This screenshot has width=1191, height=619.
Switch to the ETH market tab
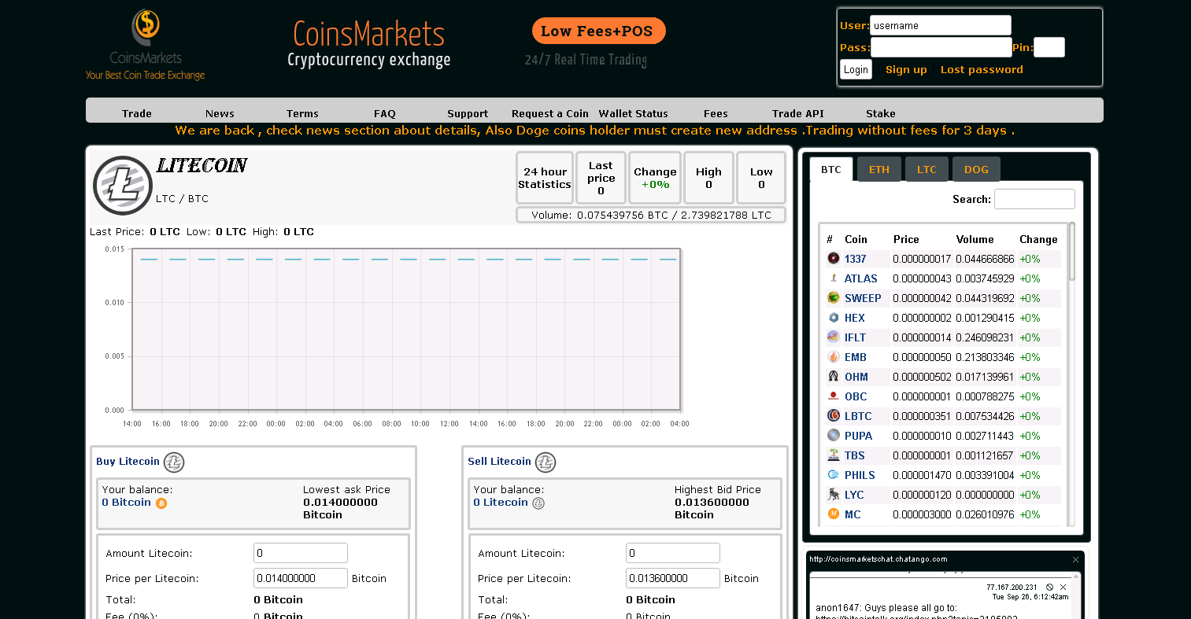tap(879, 169)
